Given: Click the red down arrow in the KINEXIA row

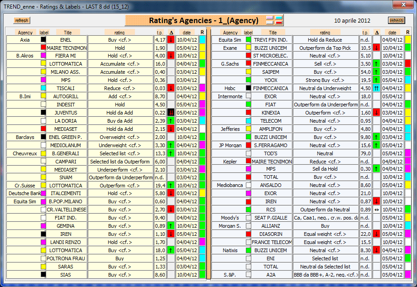Looking at the screenshot, I should click(x=376, y=113).
